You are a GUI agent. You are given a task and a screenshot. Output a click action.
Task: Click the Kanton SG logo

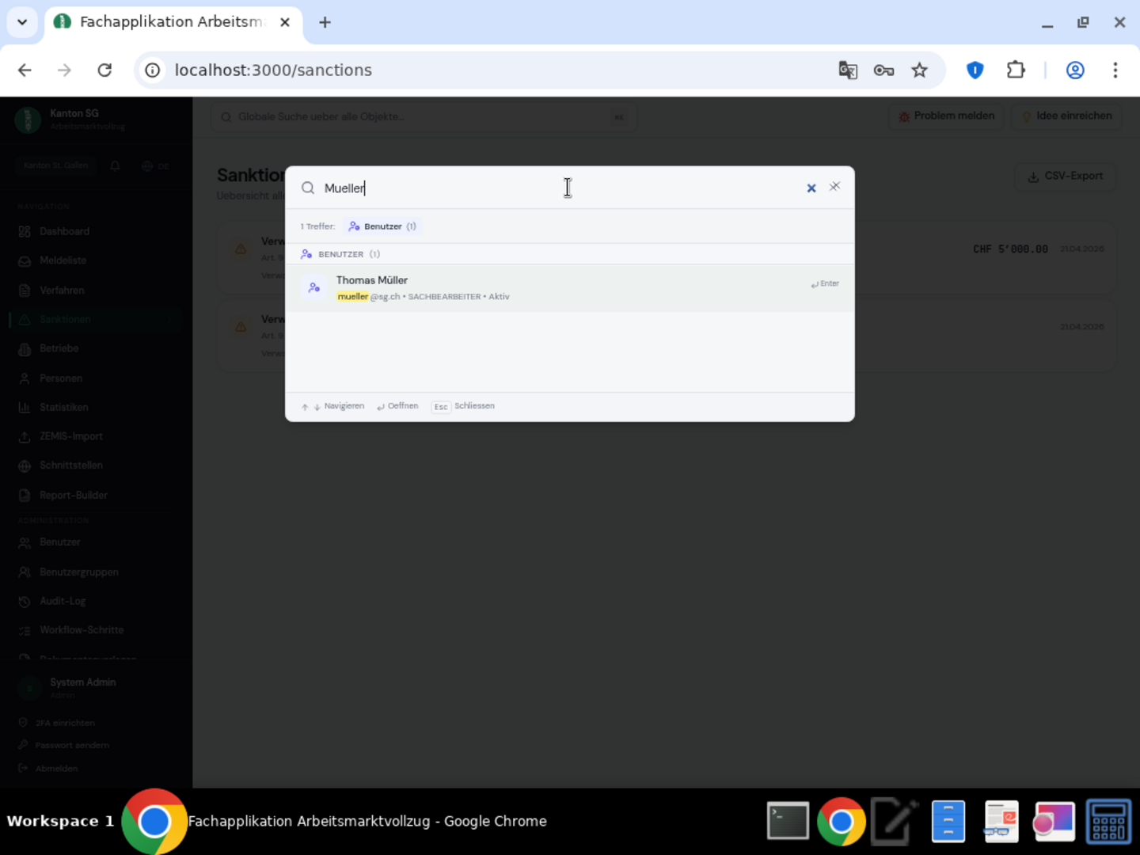28,120
